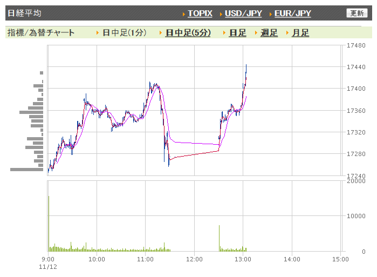Click the 17480 price axis label

(x=356, y=45)
